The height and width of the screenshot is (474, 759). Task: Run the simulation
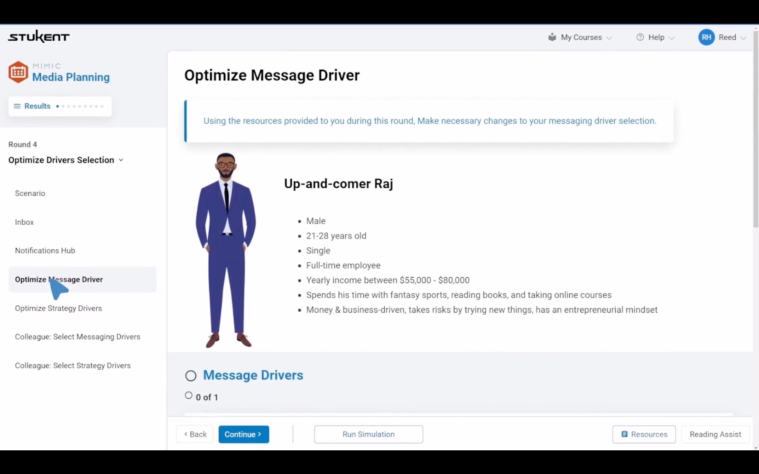pyautogui.click(x=369, y=434)
